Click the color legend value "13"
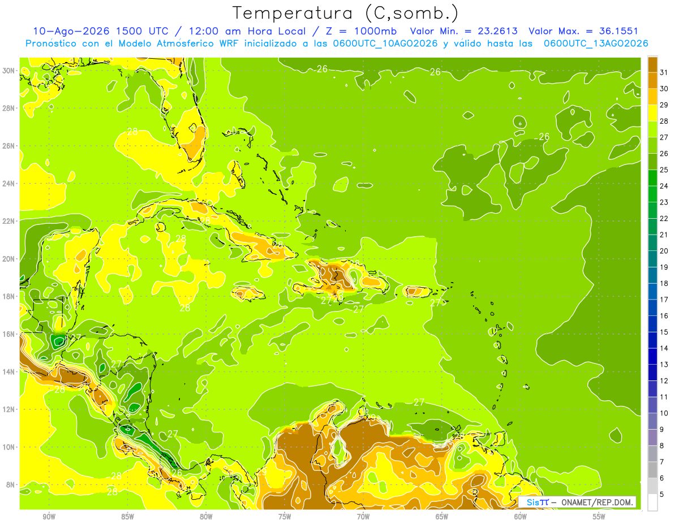Viewport: 679px width, 524px height. pos(664,364)
